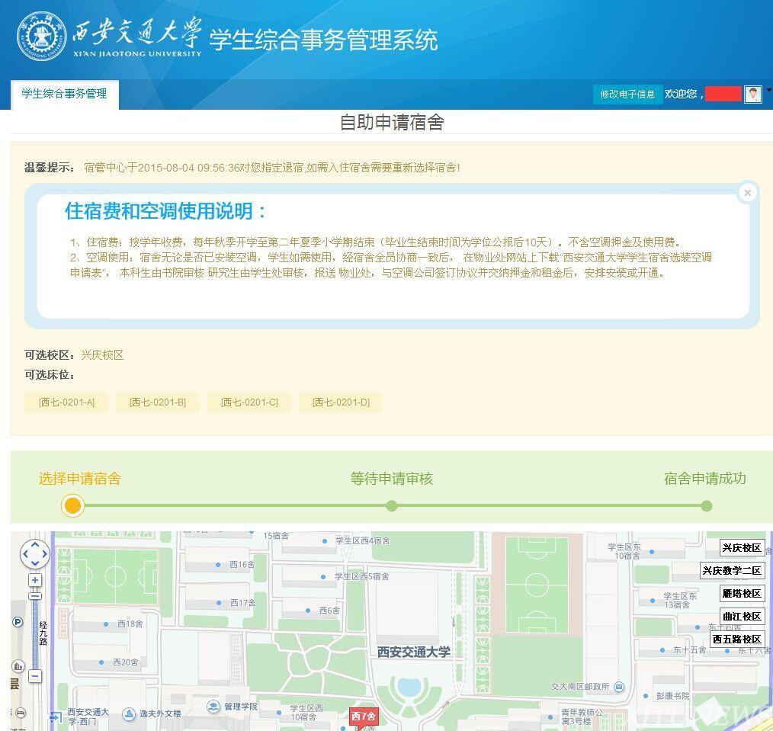Switch the map to 兴庆校区

tap(742, 547)
